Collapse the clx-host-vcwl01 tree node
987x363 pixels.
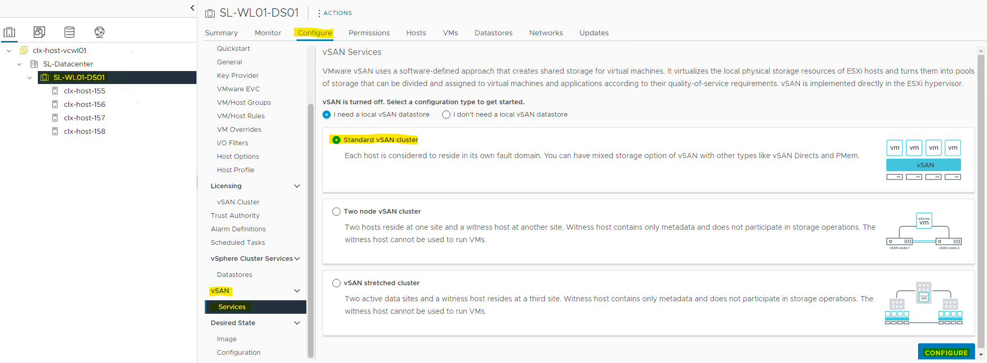(9, 51)
